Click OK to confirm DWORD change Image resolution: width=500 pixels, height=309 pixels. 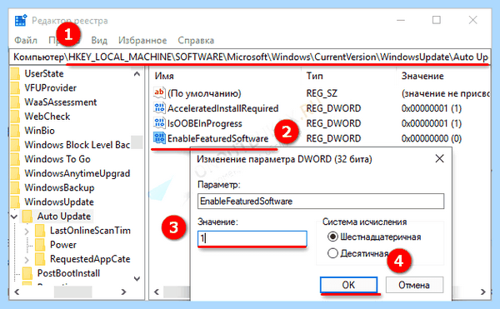pyautogui.click(x=348, y=285)
